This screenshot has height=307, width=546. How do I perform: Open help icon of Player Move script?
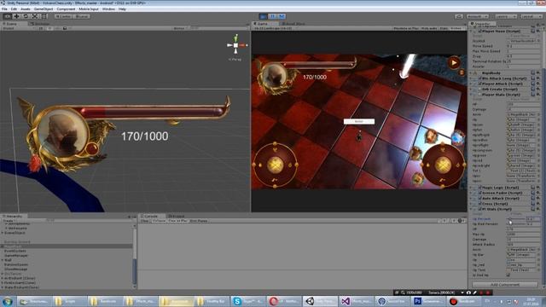[x=532, y=31]
